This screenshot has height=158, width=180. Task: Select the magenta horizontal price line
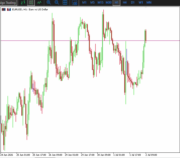[90, 41]
